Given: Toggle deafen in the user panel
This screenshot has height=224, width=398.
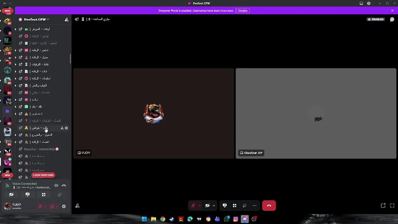Looking at the screenshot, I should [52, 206].
